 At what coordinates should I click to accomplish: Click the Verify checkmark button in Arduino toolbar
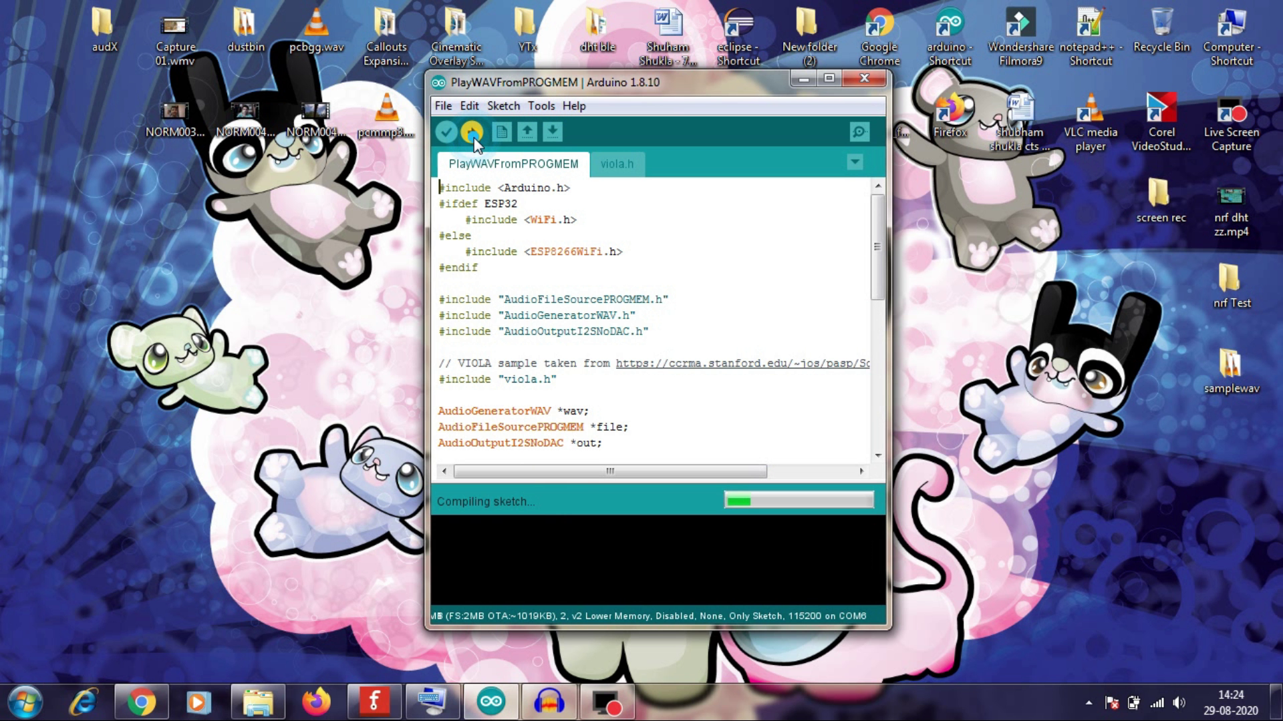446,132
